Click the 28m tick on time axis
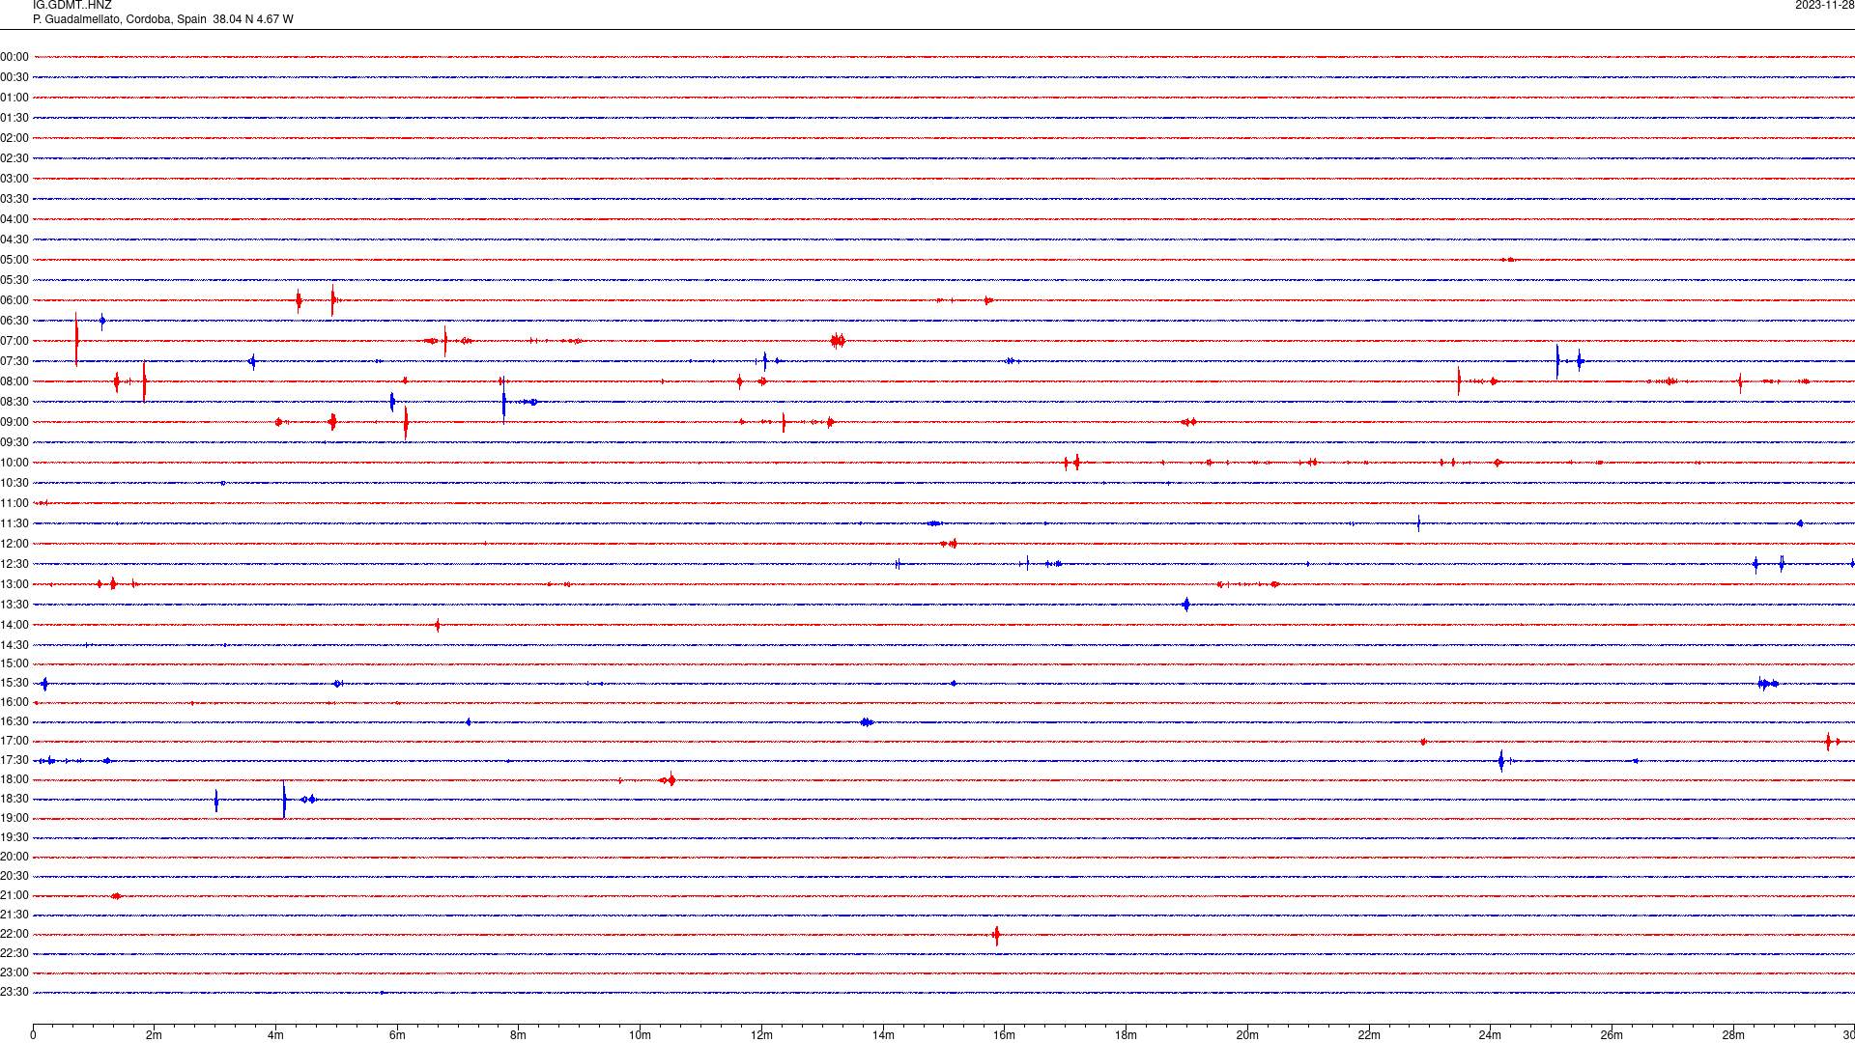This screenshot has height=1043, width=1855. coord(1733,1035)
